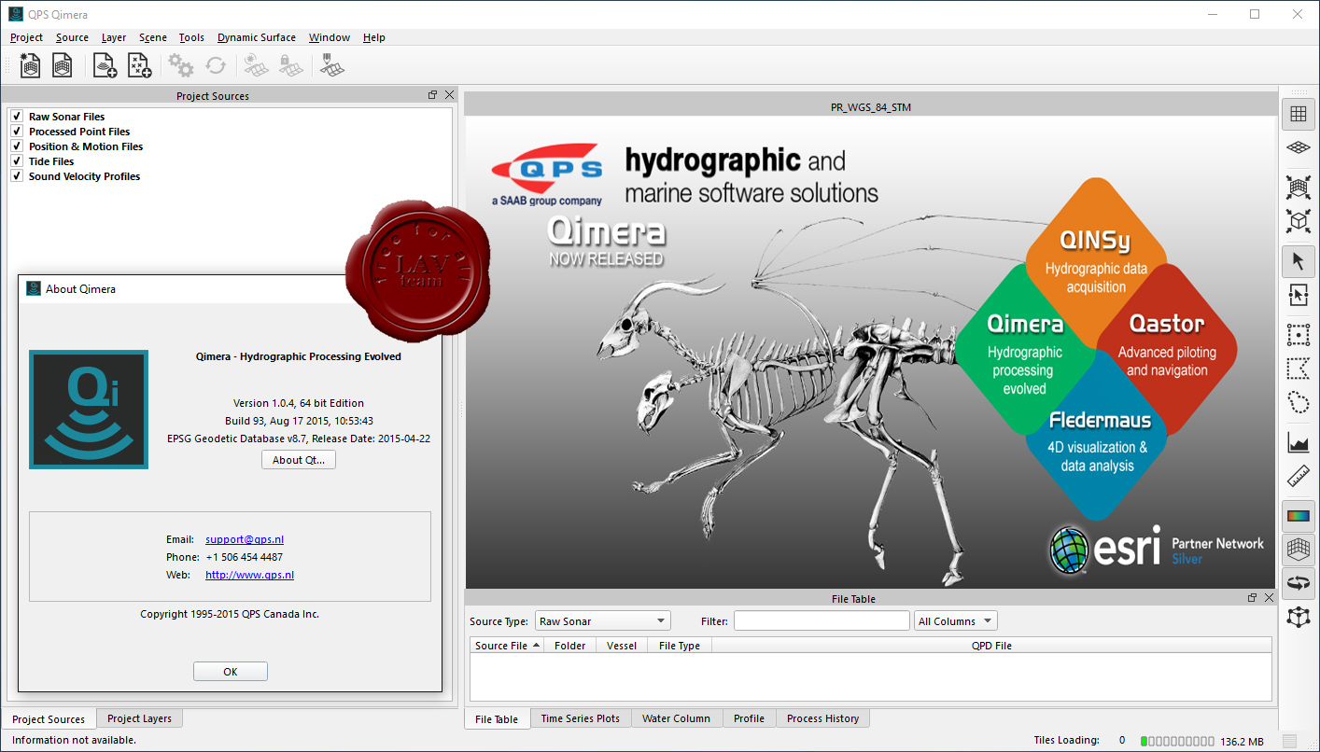Screen dimensions: 1320x752
Task: Uncheck Position & Motion Files checkbox
Action: (x=17, y=146)
